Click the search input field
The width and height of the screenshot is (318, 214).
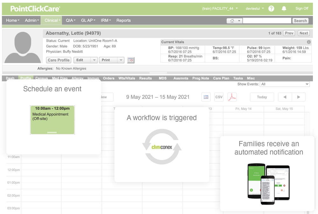[267, 21]
